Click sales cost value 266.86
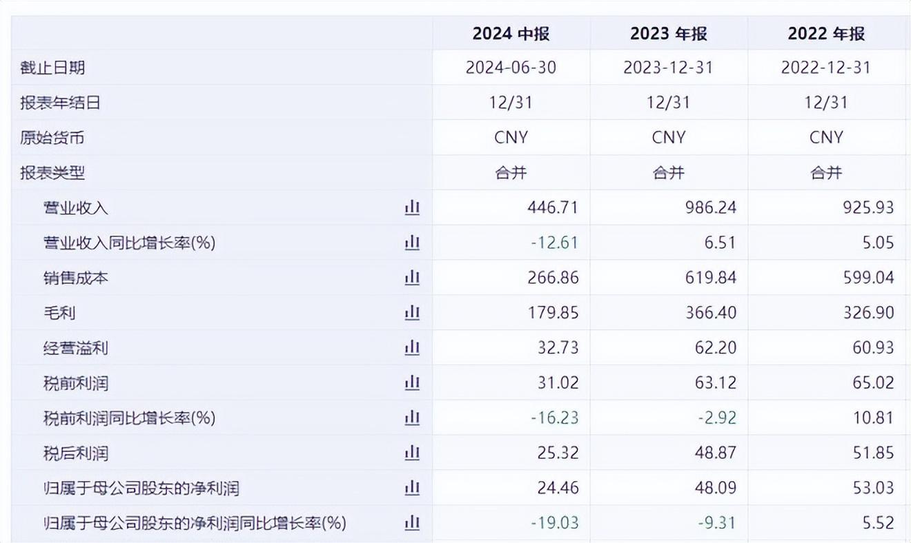Screen dimensions: 911x543 553,278
